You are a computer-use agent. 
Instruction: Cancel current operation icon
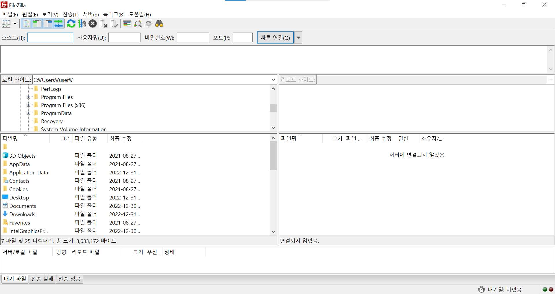(93, 24)
